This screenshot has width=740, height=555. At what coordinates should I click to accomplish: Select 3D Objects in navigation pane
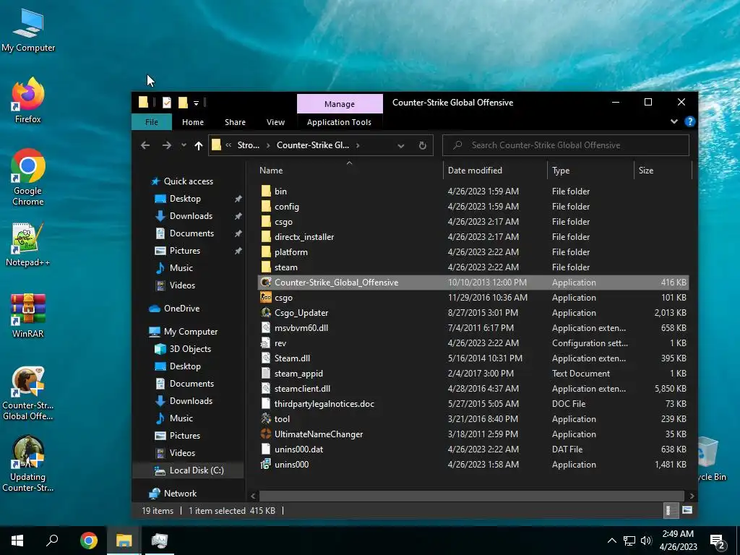[190, 349]
